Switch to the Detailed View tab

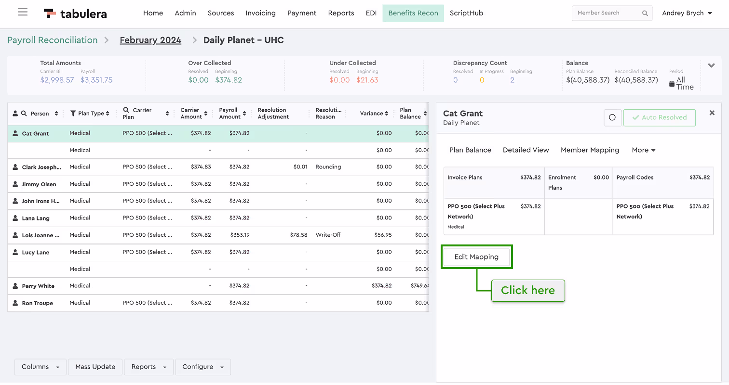pos(526,150)
